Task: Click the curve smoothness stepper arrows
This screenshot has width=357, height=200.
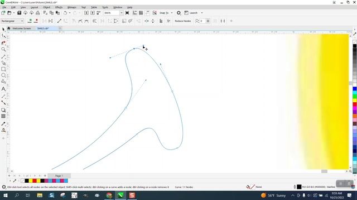Action: tap(208, 21)
